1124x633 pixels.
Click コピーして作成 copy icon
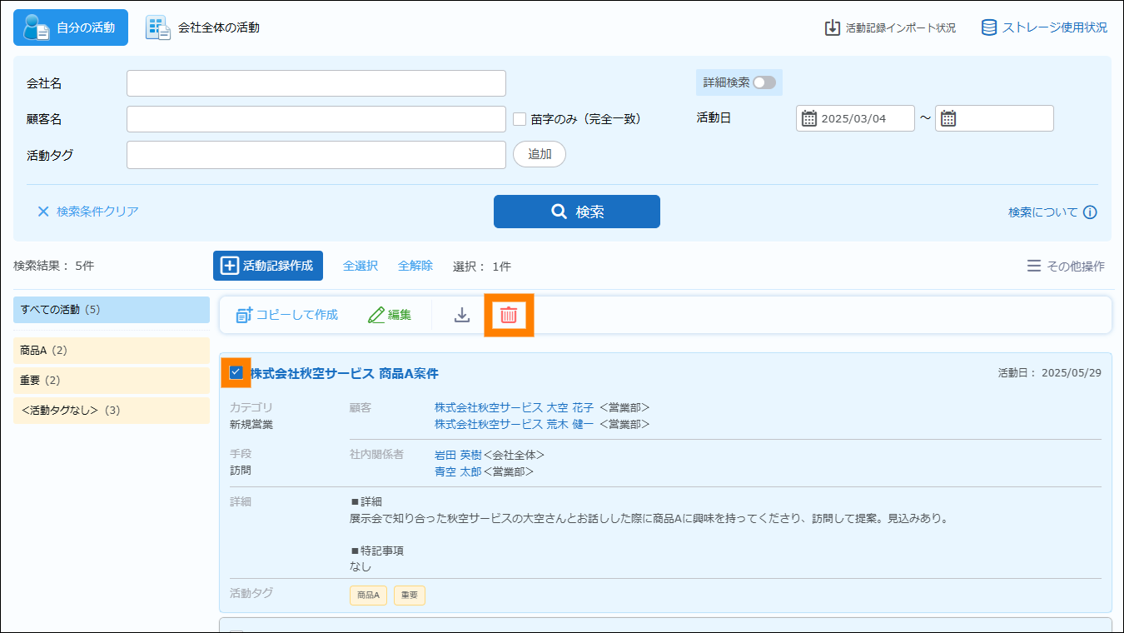[244, 315]
